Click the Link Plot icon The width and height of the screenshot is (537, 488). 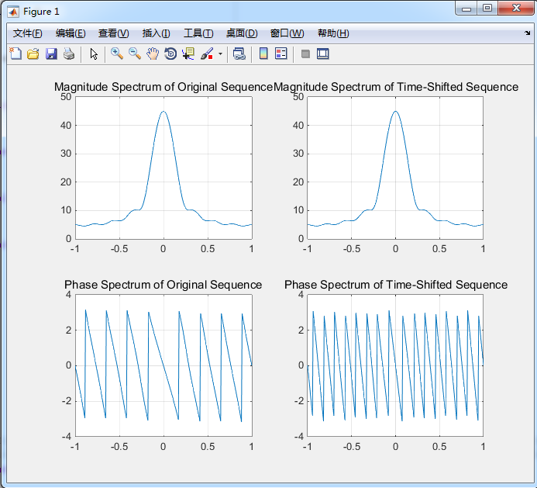point(239,54)
